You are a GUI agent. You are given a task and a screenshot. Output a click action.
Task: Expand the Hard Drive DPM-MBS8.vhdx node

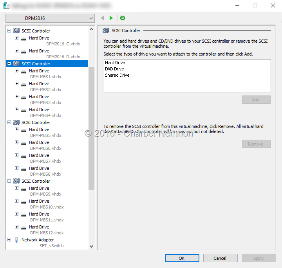(x=16, y=168)
